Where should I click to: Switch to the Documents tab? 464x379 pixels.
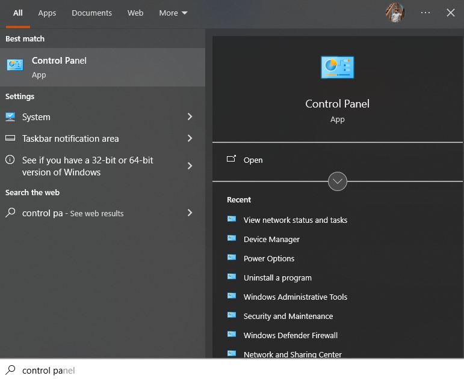[91, 13]
